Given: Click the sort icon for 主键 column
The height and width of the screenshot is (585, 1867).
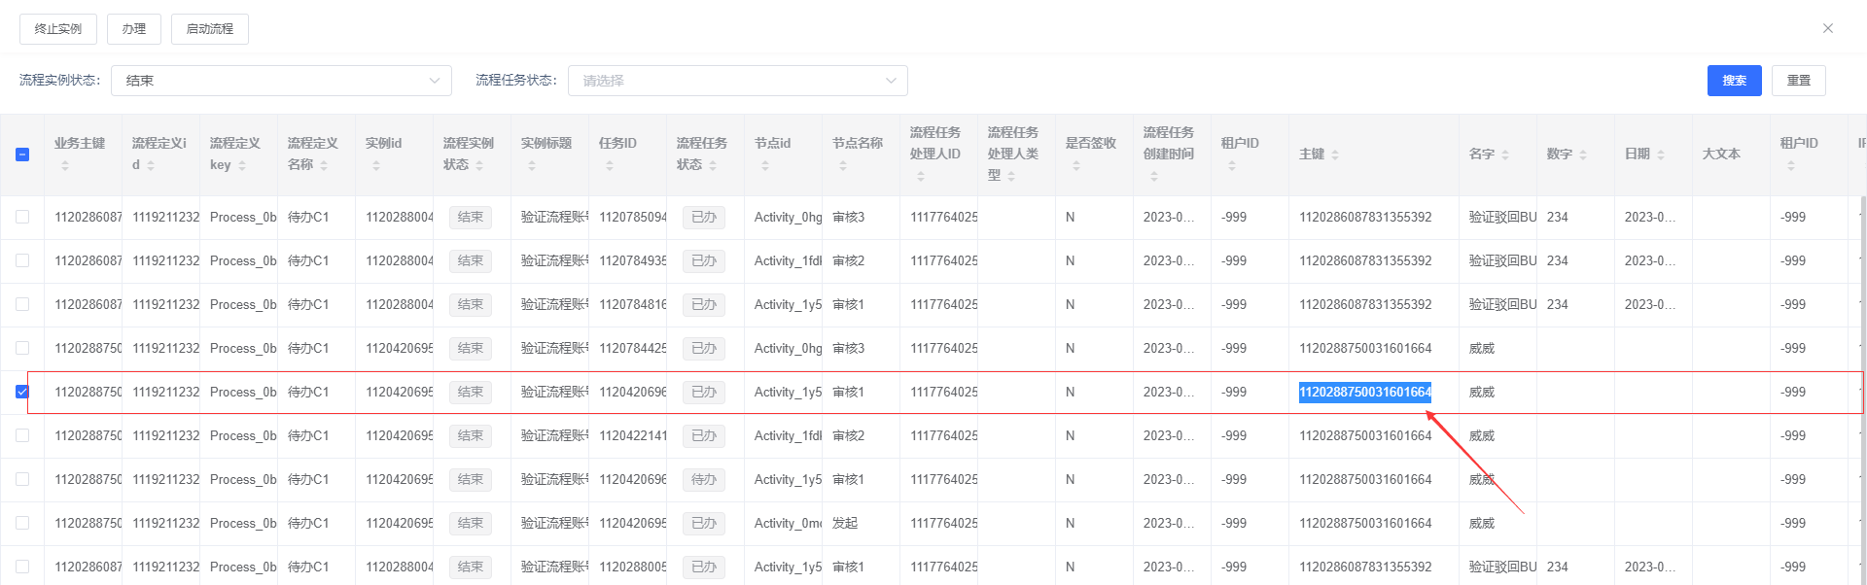Looking at the screenshot, I should point(1335,155).
